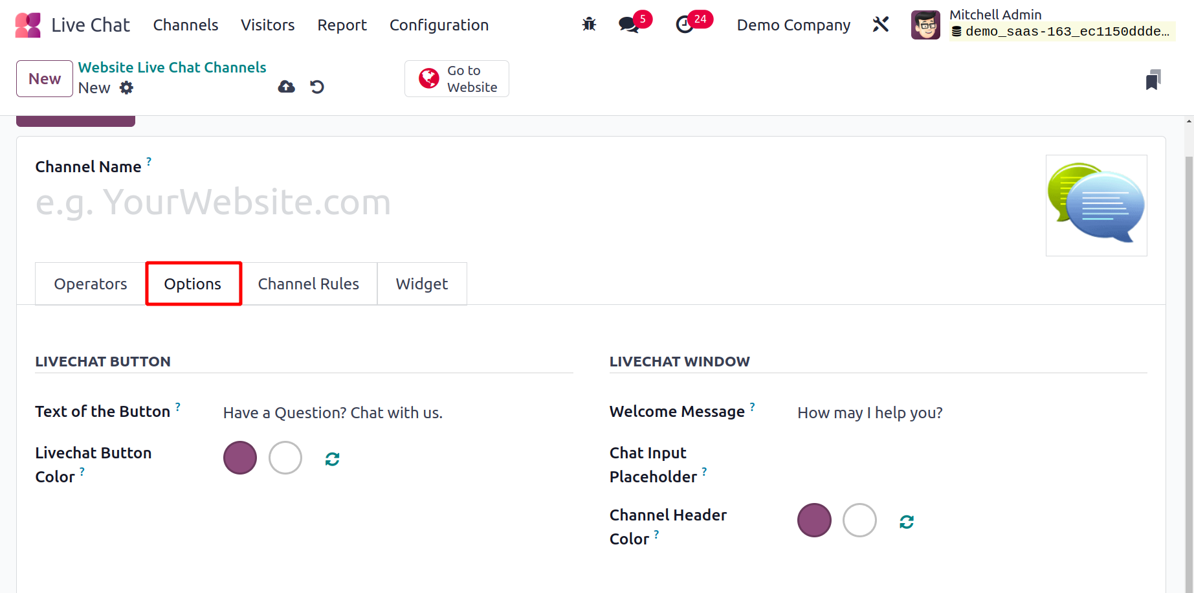Save record with the cloud upload icon
This screenshot has height=593, width=1194.
pos(287,87)
